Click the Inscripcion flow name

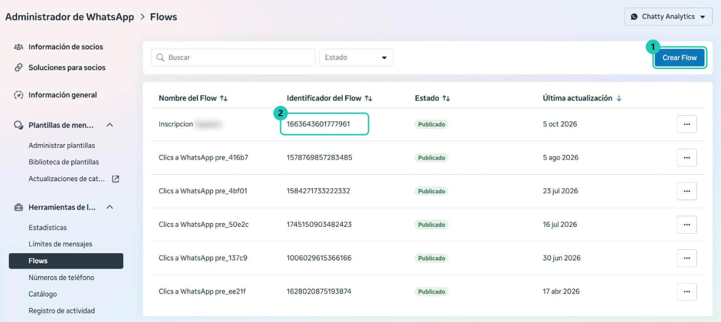[176, 124]
